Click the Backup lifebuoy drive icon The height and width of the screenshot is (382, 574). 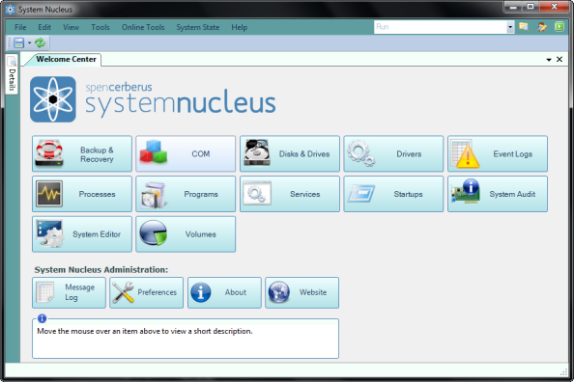[49, 152]
